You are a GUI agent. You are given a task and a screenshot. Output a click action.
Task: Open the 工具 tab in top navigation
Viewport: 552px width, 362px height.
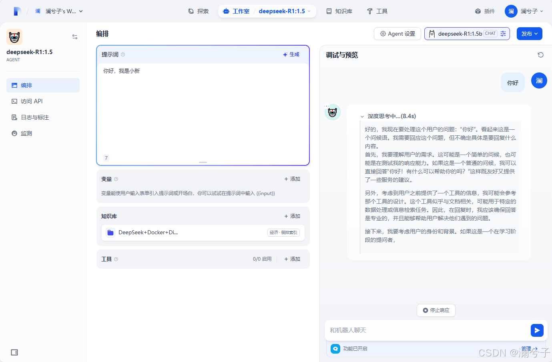[377, 11]
